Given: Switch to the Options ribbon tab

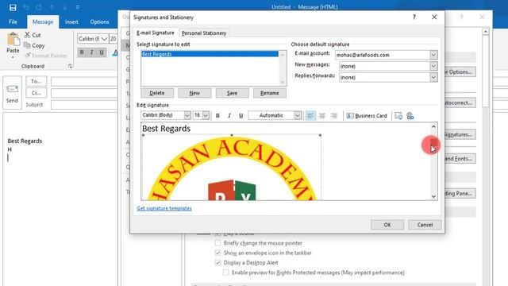Looking at the screenshot, I should click(99, 21).
